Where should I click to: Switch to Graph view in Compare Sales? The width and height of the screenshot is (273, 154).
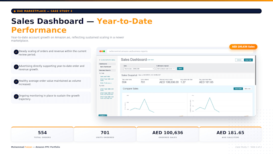[238, 89]
